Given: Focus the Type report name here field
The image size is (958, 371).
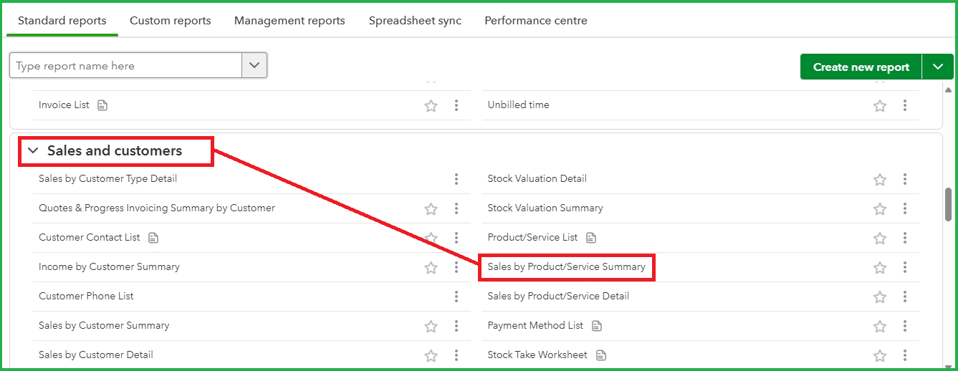Looking at the screenshot, I should [x=126, y=65].
